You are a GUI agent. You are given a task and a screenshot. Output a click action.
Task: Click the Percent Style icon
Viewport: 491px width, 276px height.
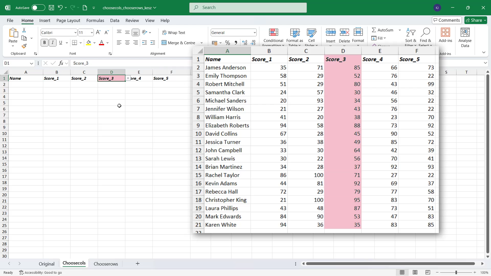pyautogui.click(x=228, y=43)
